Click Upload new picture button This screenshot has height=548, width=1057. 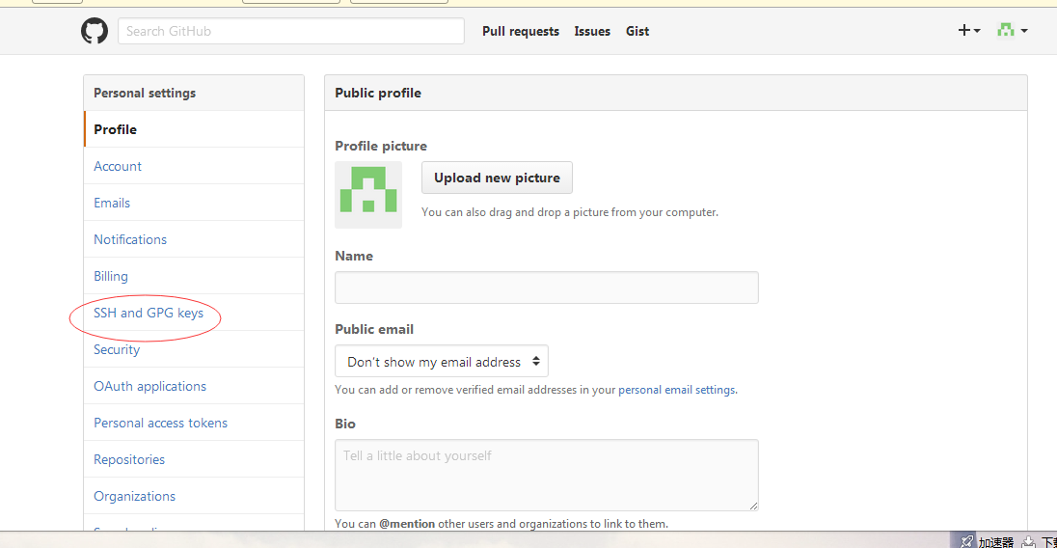click(x=497, y=178)
